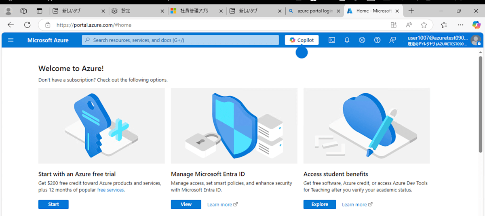This screenshot has height=216, width=485.
Task: Click the key illustration for free trial
Action: (101, 126)
